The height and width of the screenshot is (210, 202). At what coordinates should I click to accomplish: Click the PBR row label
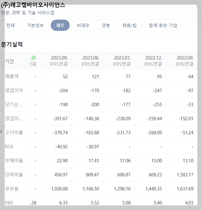tap(9, 203)
